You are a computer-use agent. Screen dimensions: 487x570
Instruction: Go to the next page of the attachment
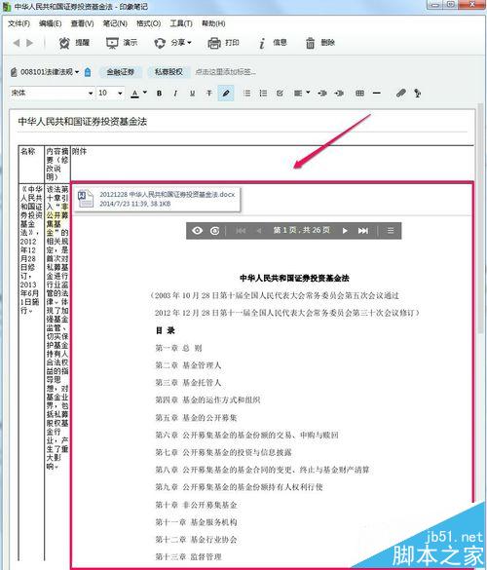pyautogui.click(x=345, y=231)
